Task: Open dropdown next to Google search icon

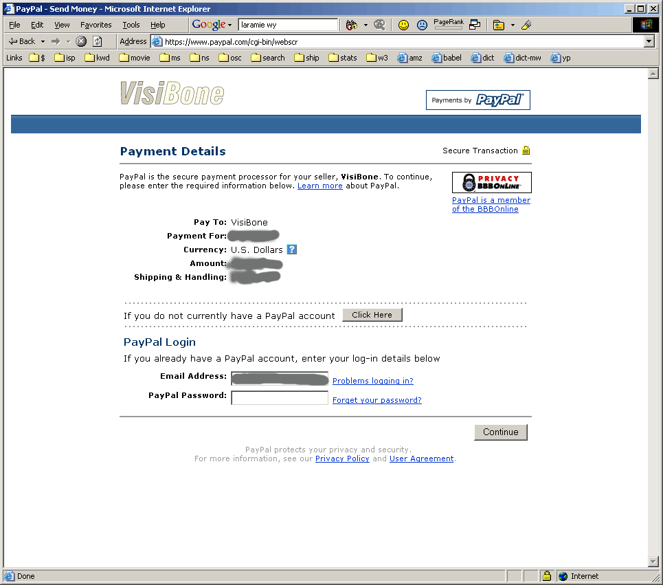Action: (366, 25)
